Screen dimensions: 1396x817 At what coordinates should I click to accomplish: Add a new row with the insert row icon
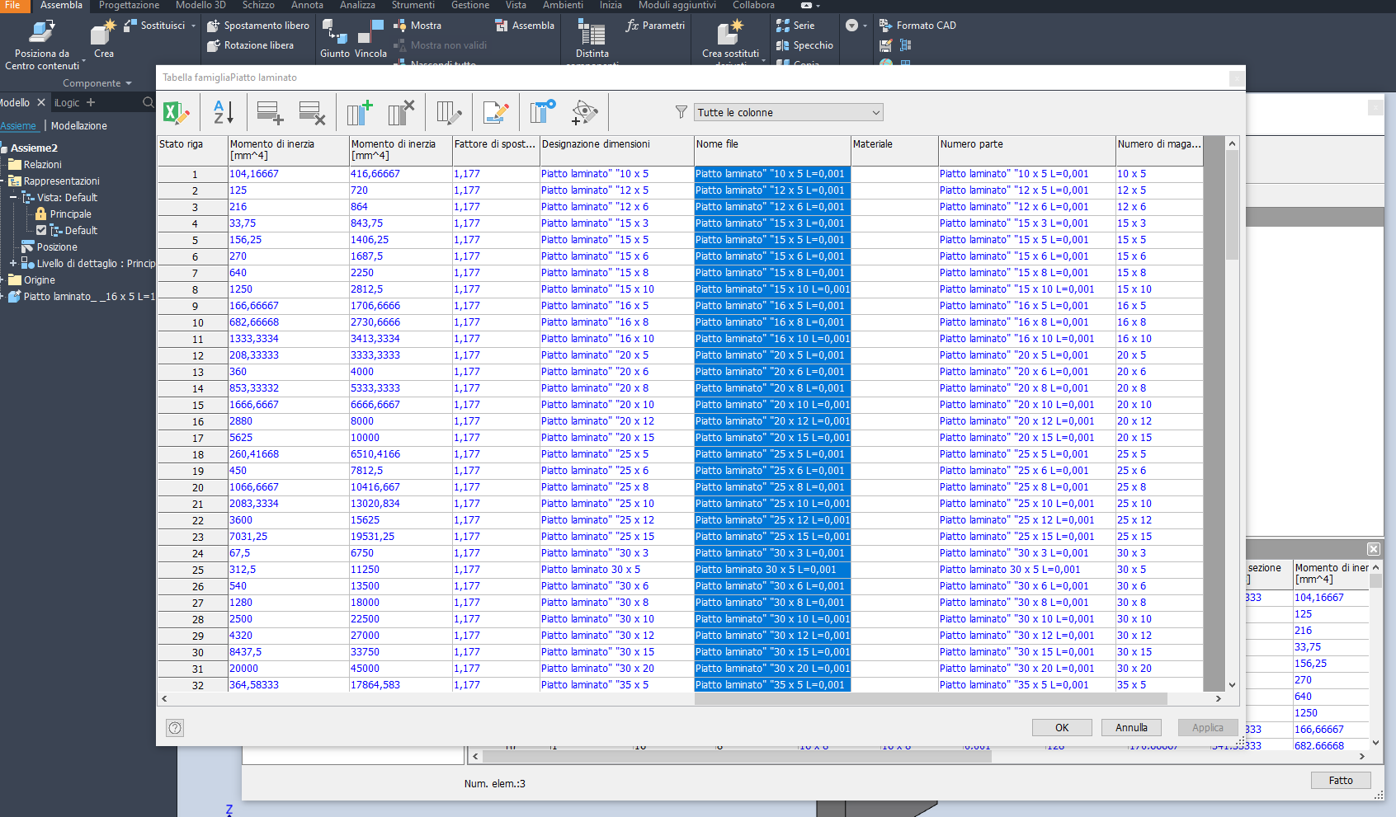pyautogui.click(x=270, y=112)
